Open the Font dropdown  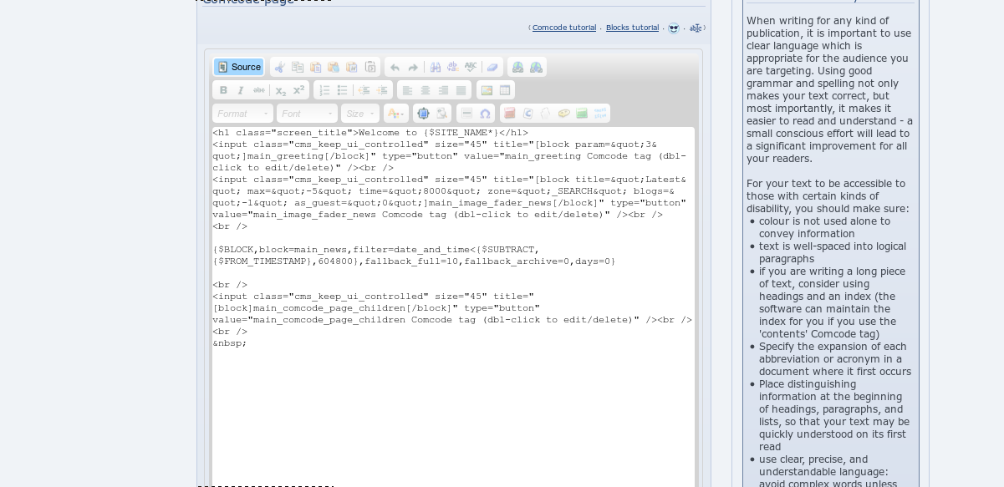point(307,114)
